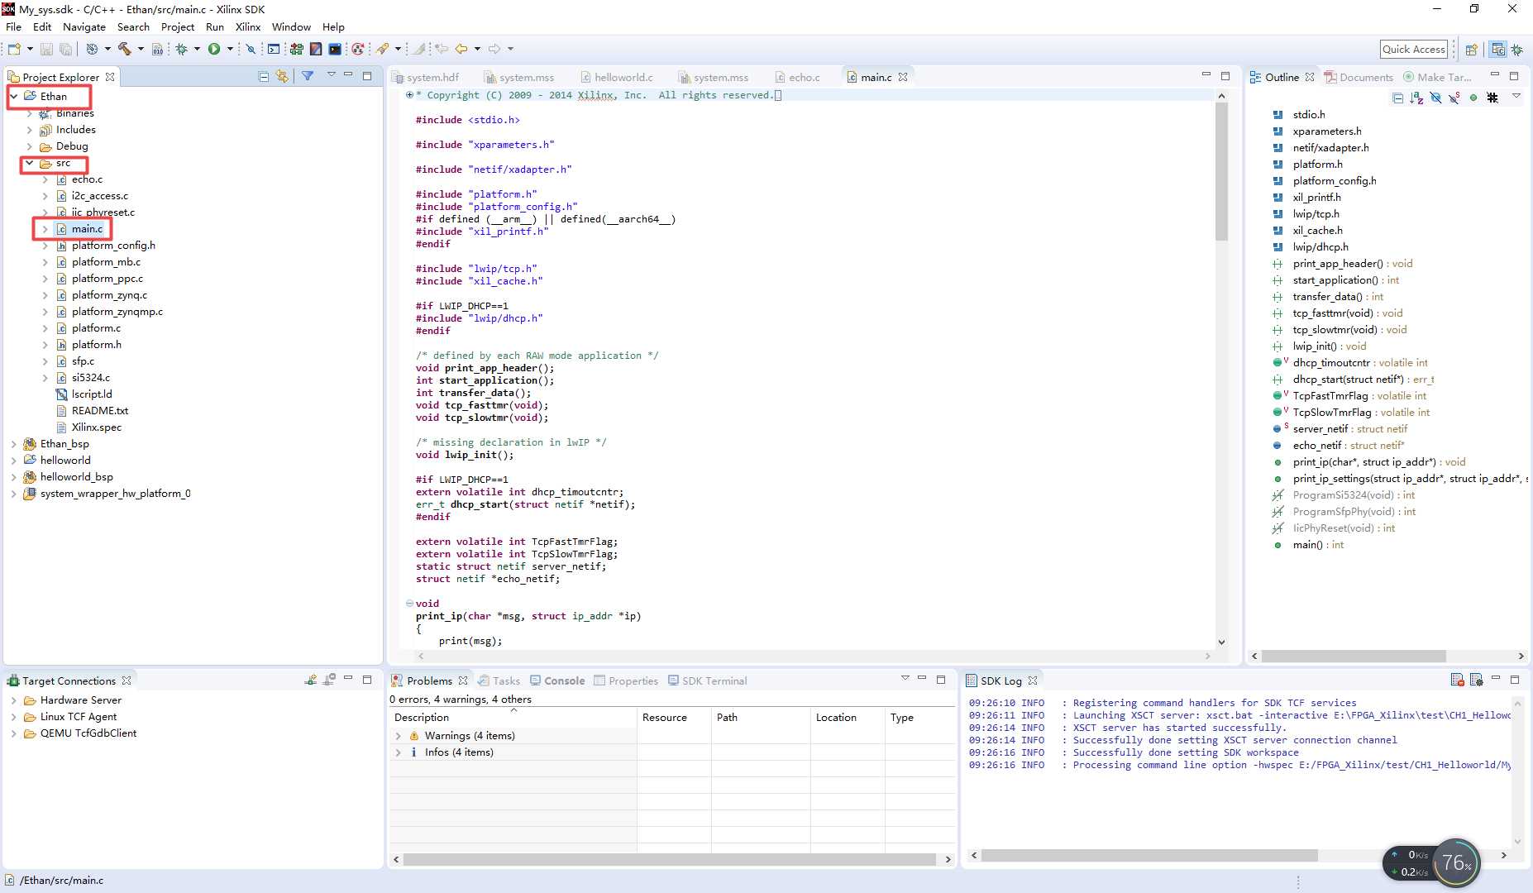
Task: Click the Build hammer icon
Action: [x=125, y=49]
